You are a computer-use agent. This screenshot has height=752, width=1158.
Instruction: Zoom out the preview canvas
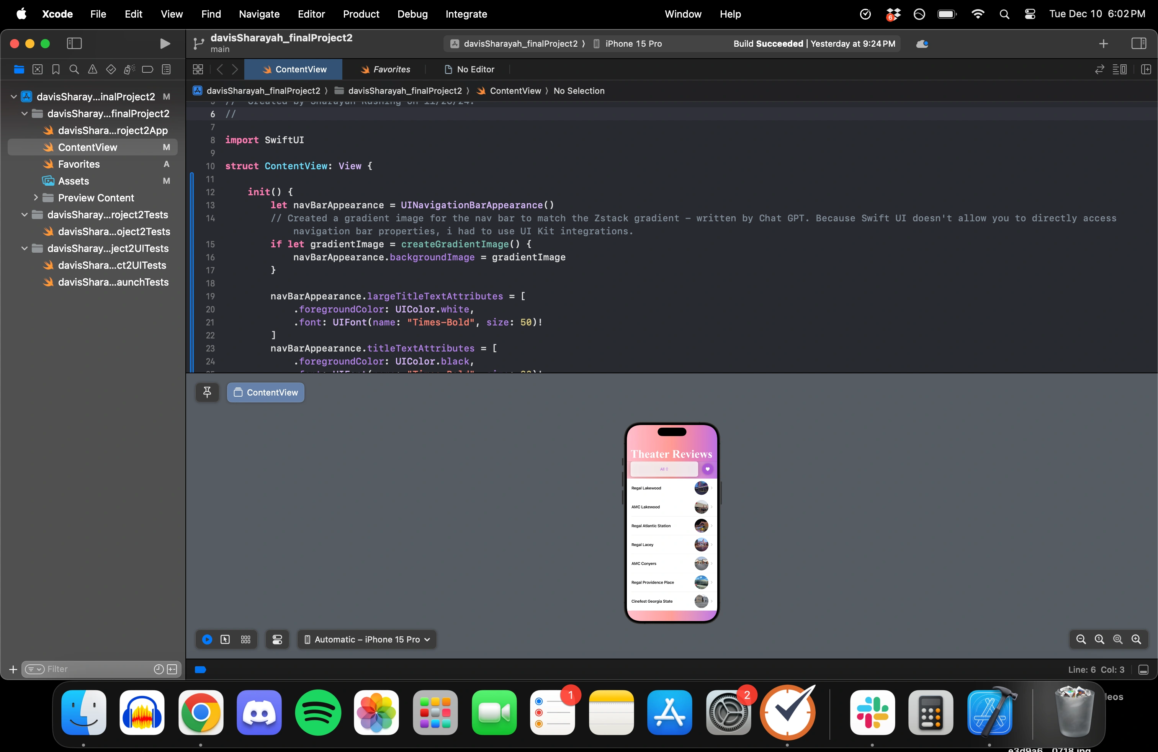(1081, 640)
